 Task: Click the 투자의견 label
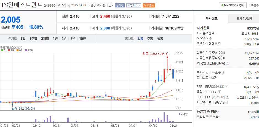tap(202, 72)
